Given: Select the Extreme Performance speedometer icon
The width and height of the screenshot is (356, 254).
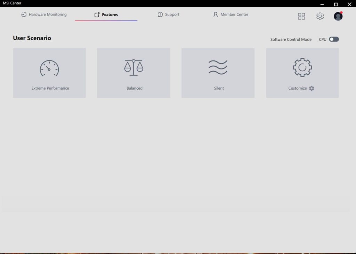Looking at the screenshot, I should (x=49, y=68).
